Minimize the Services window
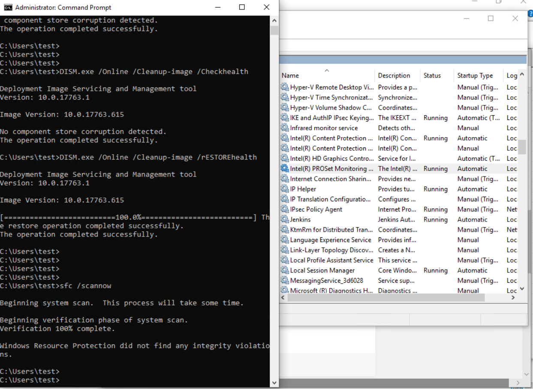 coord(466,18)
